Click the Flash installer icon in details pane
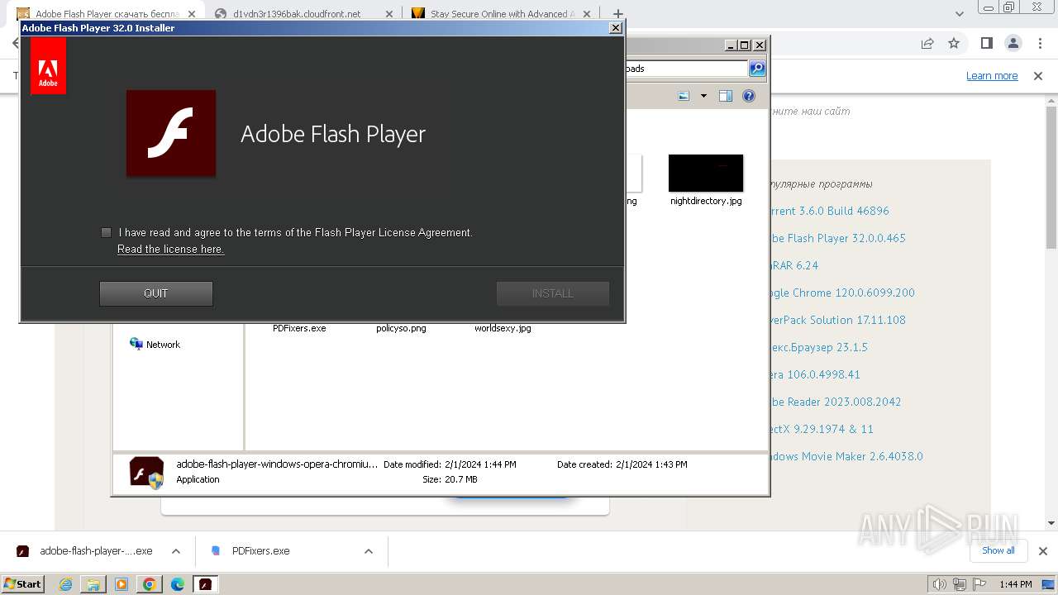Image resolution: width=1058 pixels, height=595 pixels. coord(146,472)
